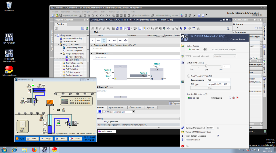Collapse the Programmbausteine tree node
Viewport: 276px width, 153px height.
coord(61,54)
